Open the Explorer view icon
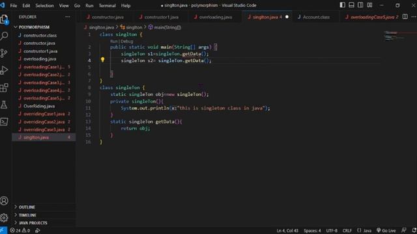Screen dimensions: 417x234 pyautogui.click(x=4, y=19)
